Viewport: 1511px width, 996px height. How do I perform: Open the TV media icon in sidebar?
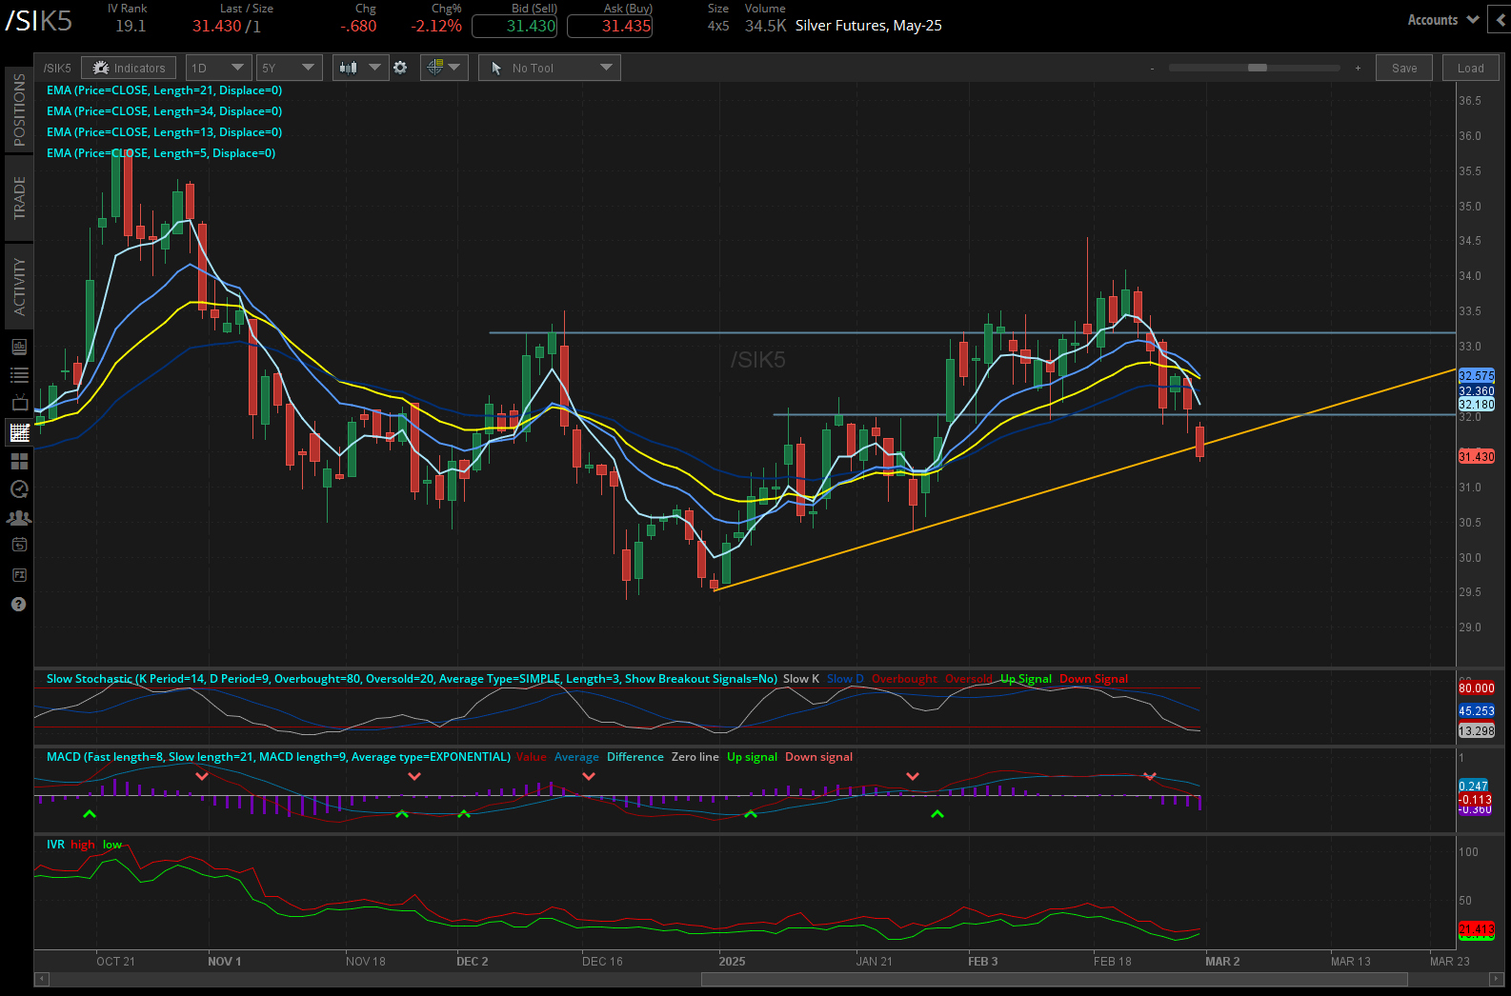19,404
